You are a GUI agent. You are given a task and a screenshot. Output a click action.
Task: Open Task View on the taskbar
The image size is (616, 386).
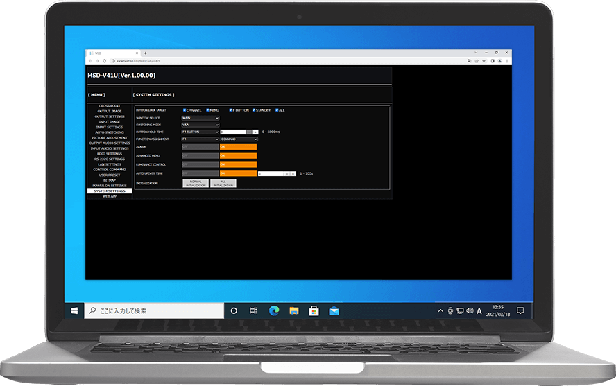(253, 311)
